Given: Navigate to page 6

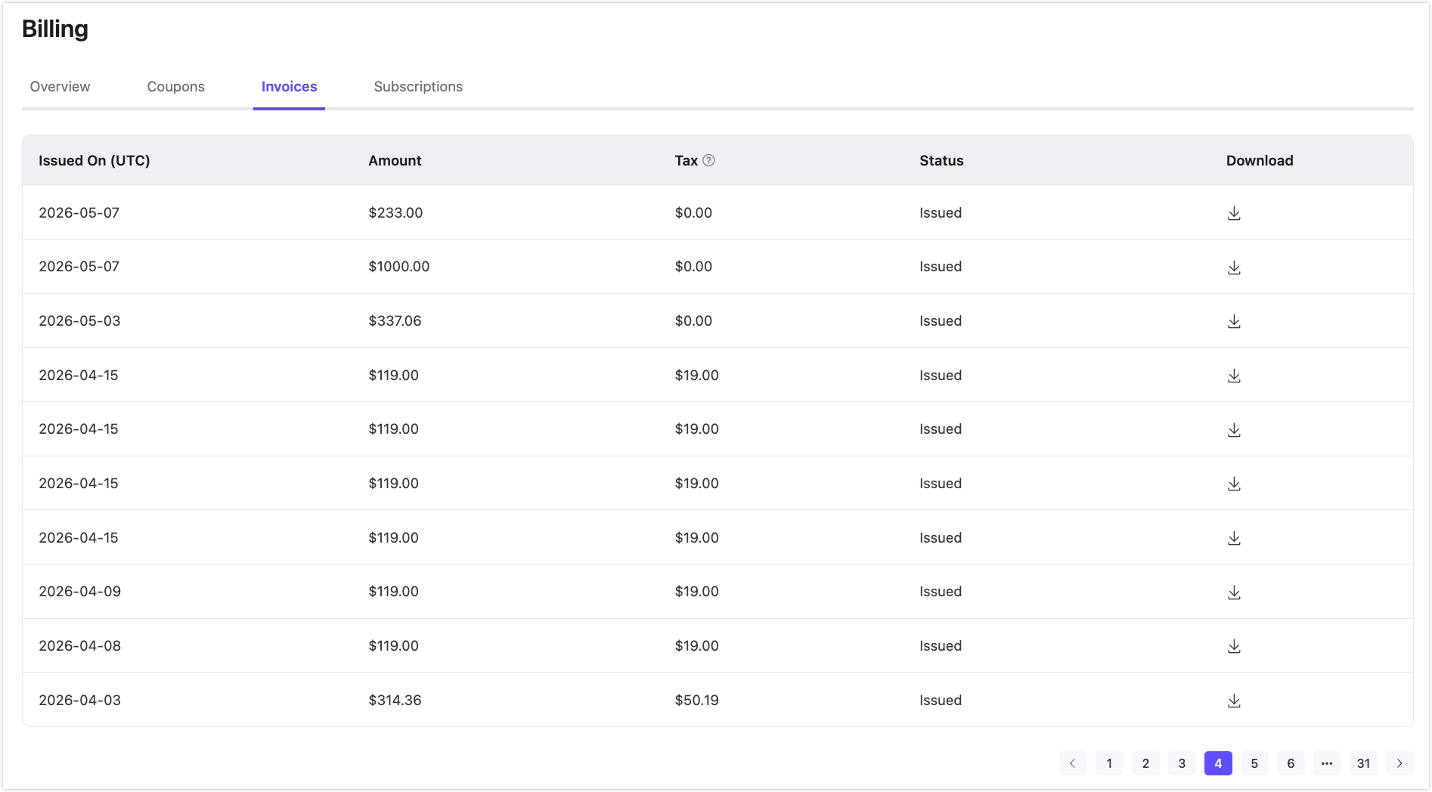Looking at the screenshot, I should coord(1291,763).
